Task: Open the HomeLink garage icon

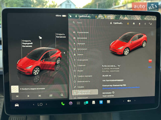Action: click(x=134, y=23)
